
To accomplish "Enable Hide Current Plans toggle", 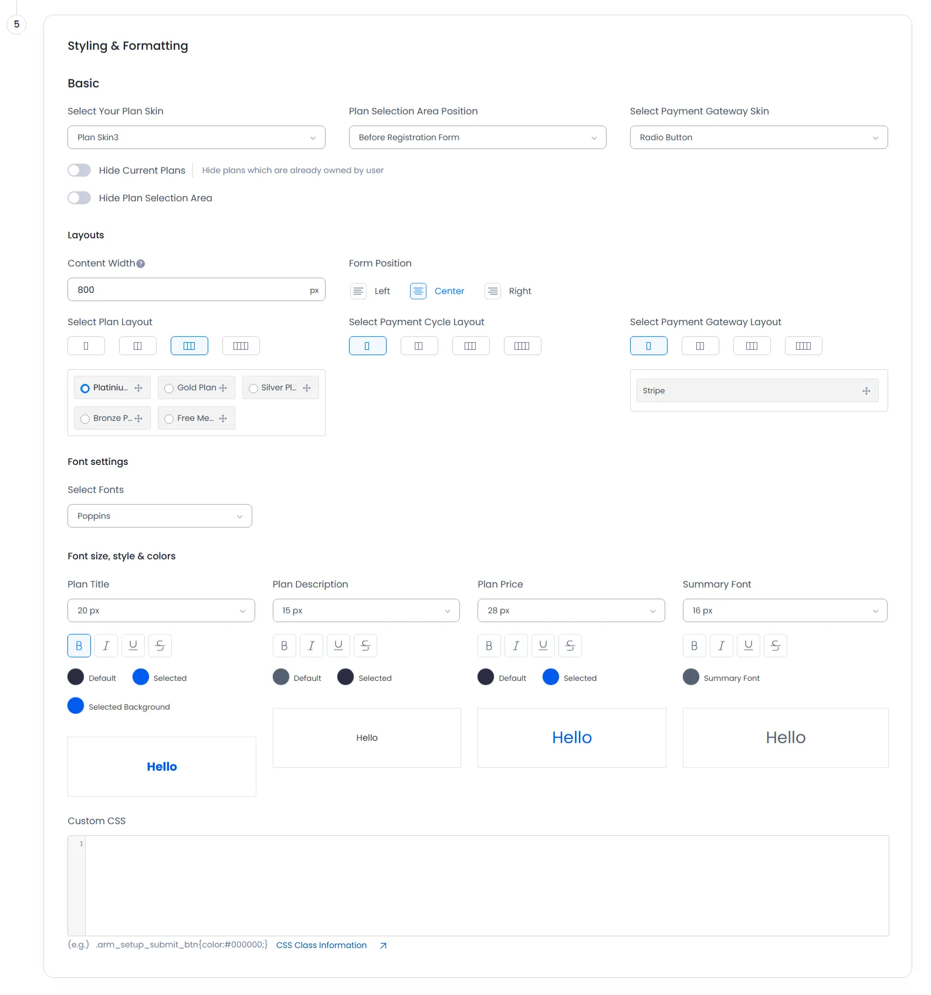I will [79, 170].
